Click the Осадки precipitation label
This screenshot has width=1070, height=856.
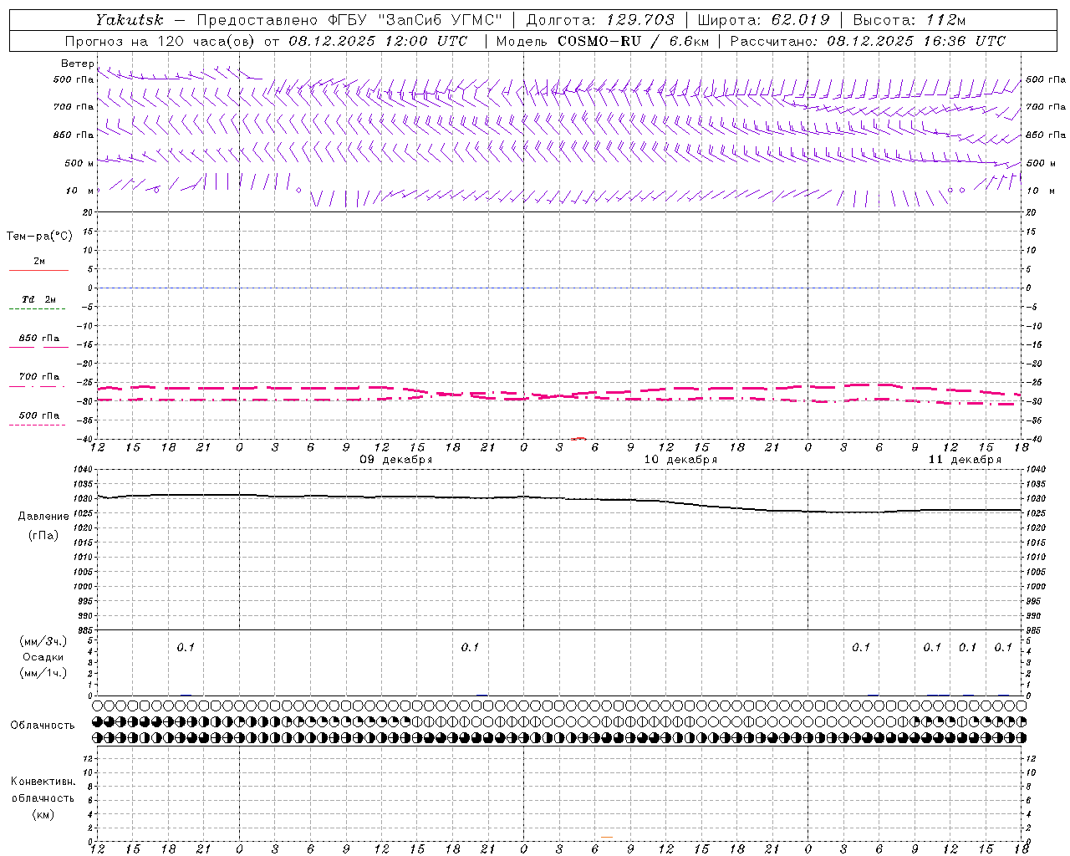pos(43,657)
